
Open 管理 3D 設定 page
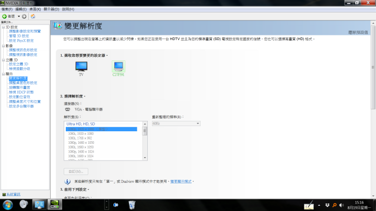point(19,36)
